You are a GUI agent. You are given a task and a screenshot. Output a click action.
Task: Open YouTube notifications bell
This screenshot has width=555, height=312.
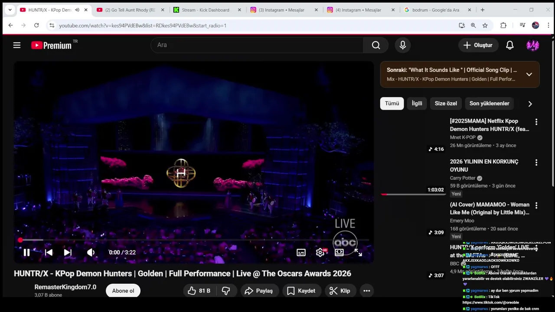[510, 45]
